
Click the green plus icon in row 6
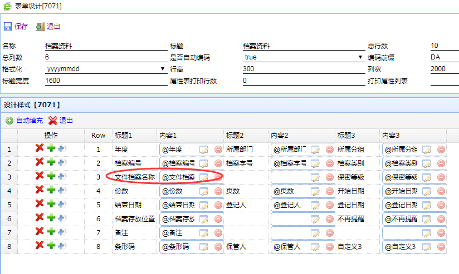tap(51, 217)
